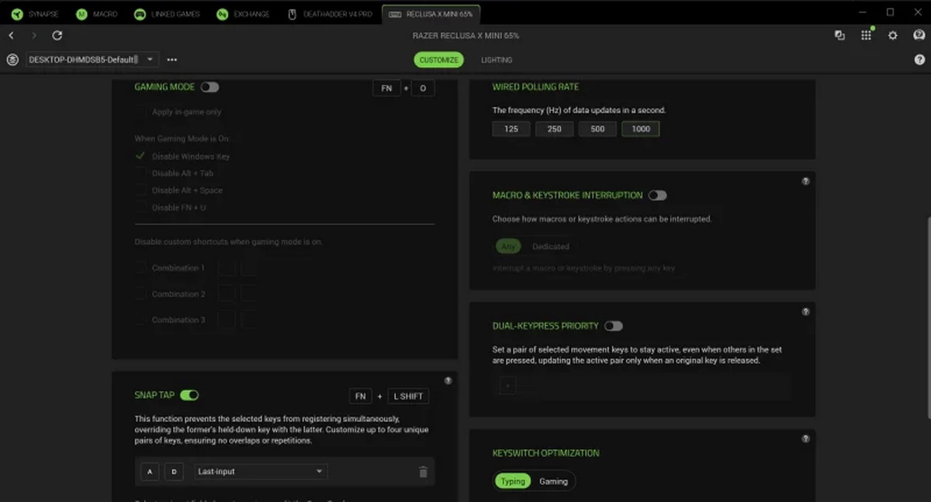Click the FN key box for Snap Tap

point(361,396)
